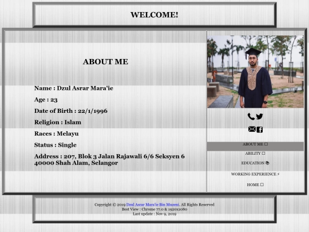Go to the EDUCATION menu item

[255, 163]
